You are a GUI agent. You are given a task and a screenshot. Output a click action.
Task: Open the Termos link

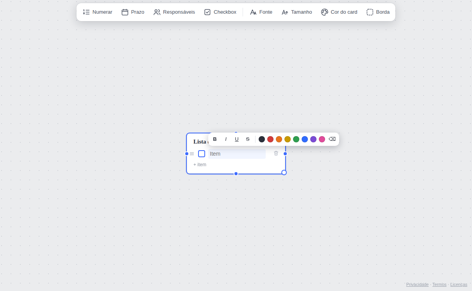pos(439,284)
